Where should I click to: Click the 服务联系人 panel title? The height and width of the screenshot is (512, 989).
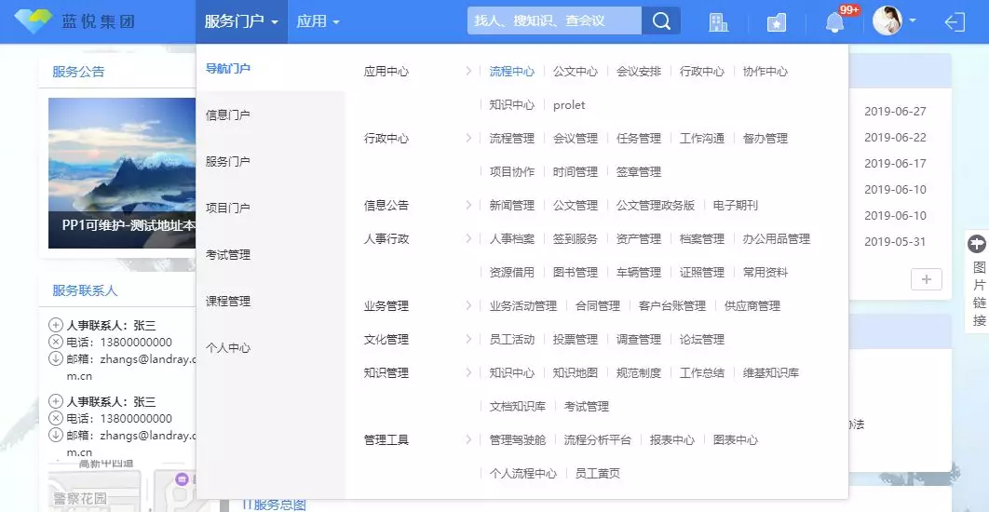[85, 290]
